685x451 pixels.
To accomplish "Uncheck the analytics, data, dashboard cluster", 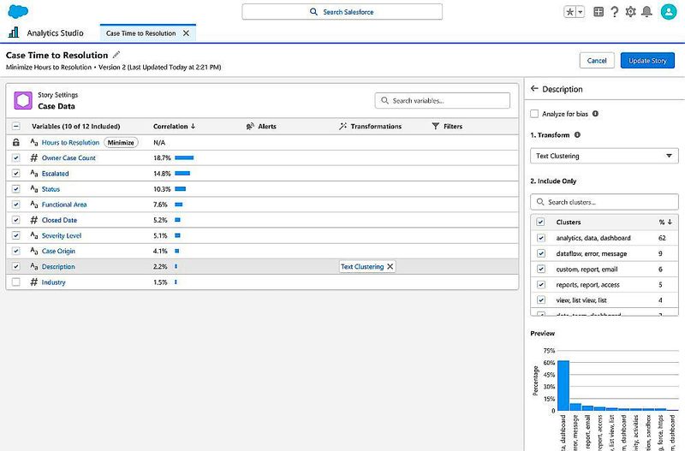I will [541, 238].
